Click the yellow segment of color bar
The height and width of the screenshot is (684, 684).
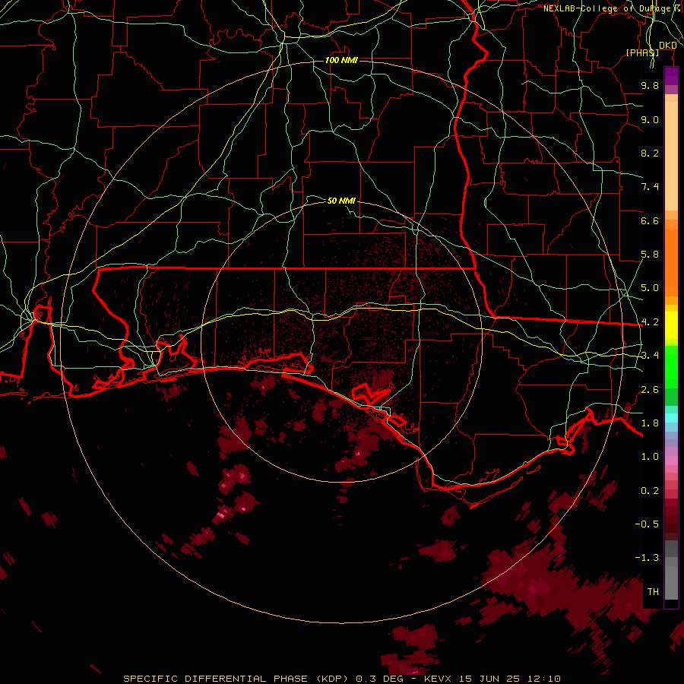pyautogui.click(x=671, y=325)
